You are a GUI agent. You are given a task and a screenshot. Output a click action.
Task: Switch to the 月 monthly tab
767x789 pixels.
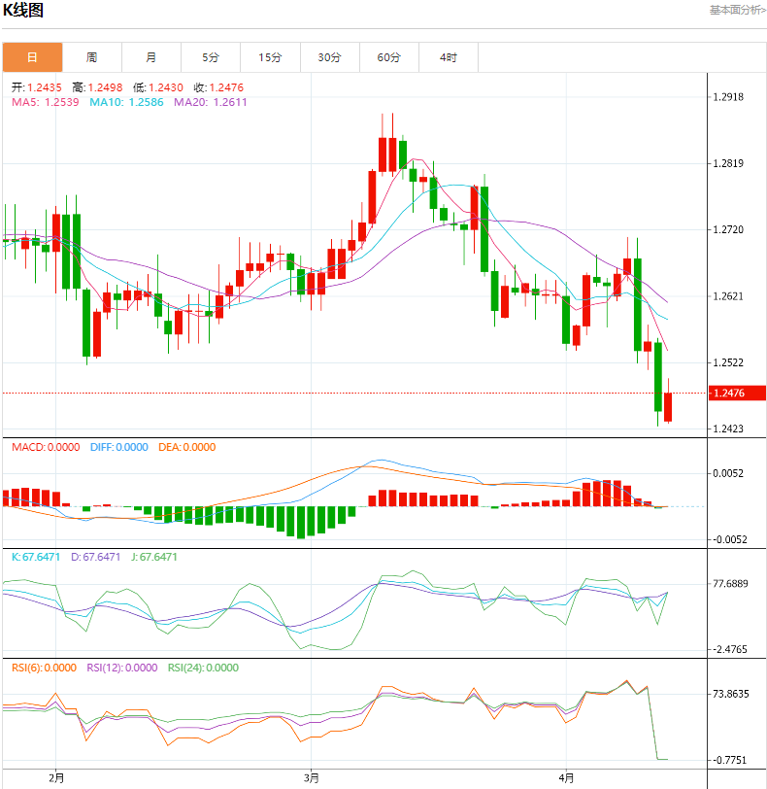(x=151, y=57)
